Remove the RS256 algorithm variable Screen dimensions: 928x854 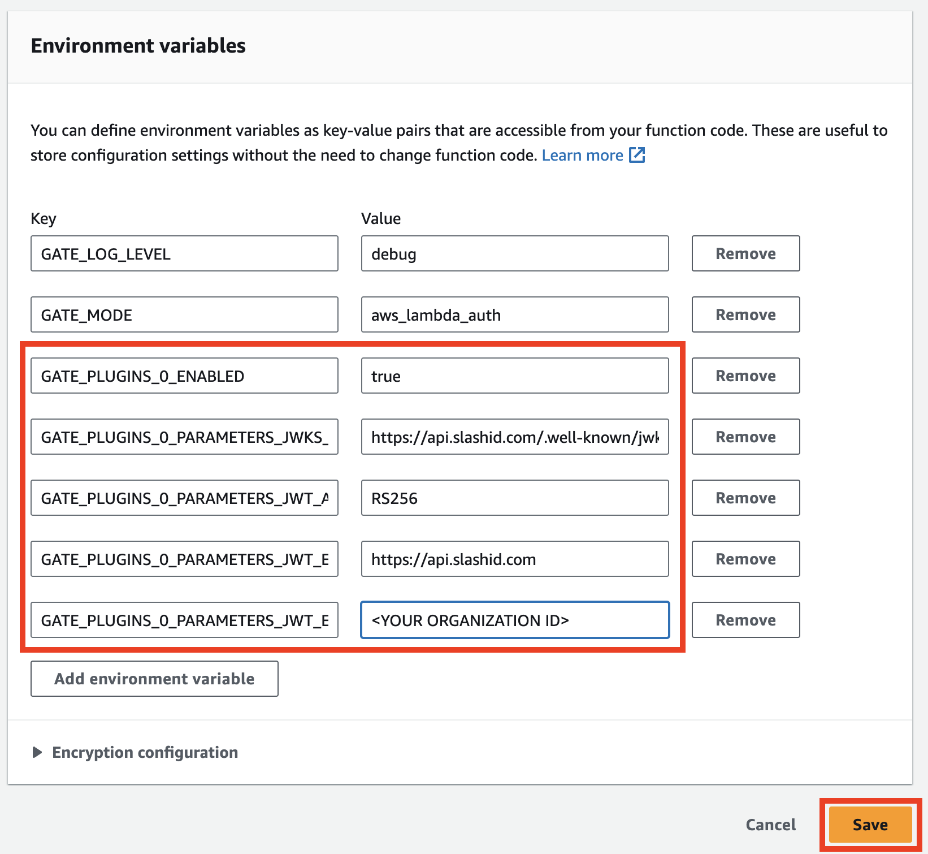tap(745, 498)
